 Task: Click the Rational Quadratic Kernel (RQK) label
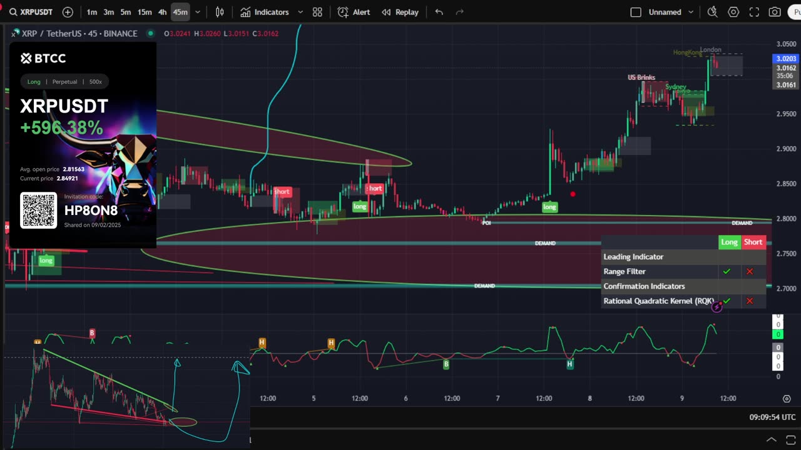click(658, 301)
